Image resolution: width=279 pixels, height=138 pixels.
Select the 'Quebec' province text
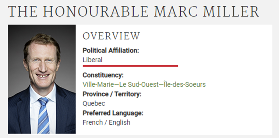(x=94, y=103)
